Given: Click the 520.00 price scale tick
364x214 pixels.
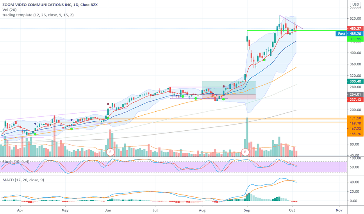Looking at the screenshot, I should tap(355, 18).
